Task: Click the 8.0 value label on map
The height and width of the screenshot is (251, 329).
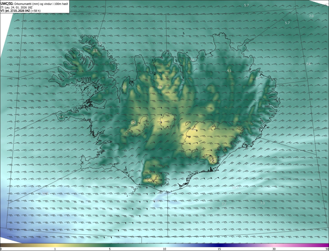Action: (258, 78)
